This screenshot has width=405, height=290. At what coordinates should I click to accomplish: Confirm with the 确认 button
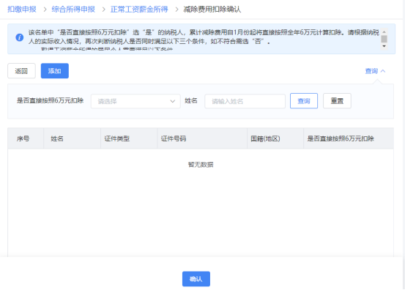tap(196, 279)
